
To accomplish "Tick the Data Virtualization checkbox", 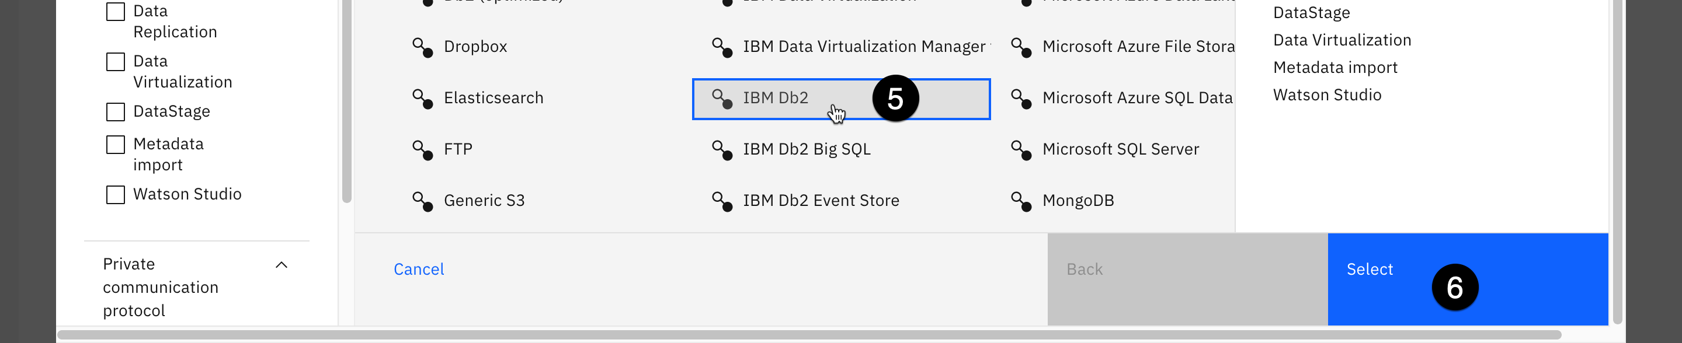I will pyautogui.click(x=116, y=62).
